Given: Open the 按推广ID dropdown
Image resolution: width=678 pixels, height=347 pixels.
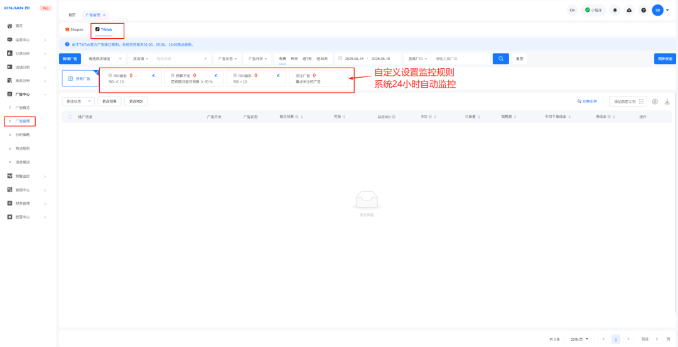Looking at the screenshot, I should point(417,59).
